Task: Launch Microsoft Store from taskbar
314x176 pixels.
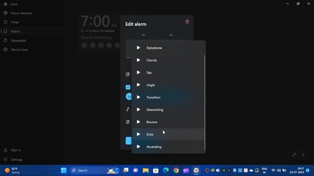Action: (156, 171)
